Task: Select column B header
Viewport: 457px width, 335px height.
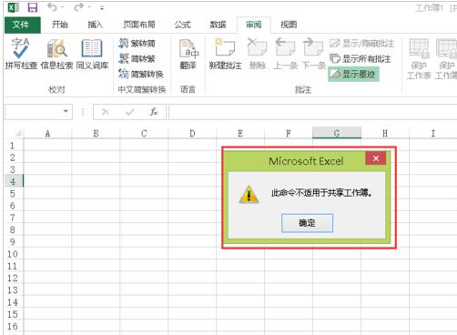Action: pos(96,133)
